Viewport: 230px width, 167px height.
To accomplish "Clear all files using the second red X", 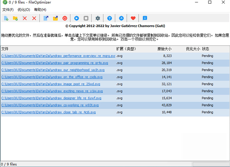I will pyautogui.click(x=34, y=18).
